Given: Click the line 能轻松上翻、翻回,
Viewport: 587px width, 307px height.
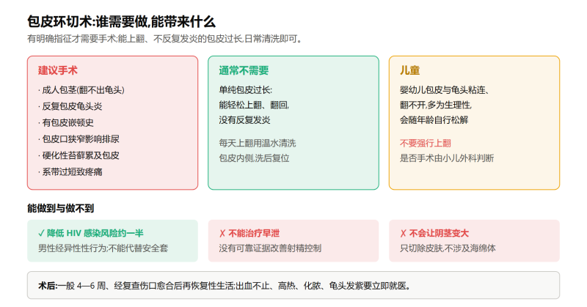Looking at the screenshot, I should [x=254, y=105].
